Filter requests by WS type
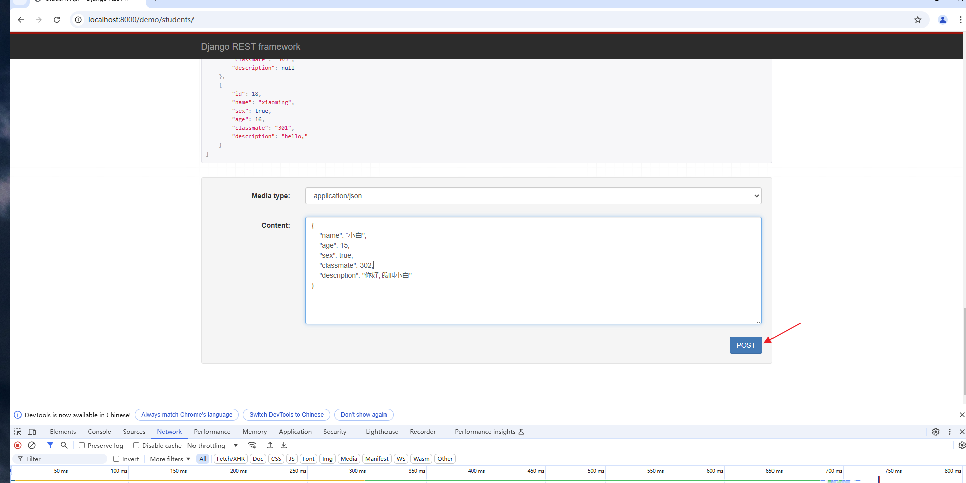966x483 pixels. pos(401,459)
